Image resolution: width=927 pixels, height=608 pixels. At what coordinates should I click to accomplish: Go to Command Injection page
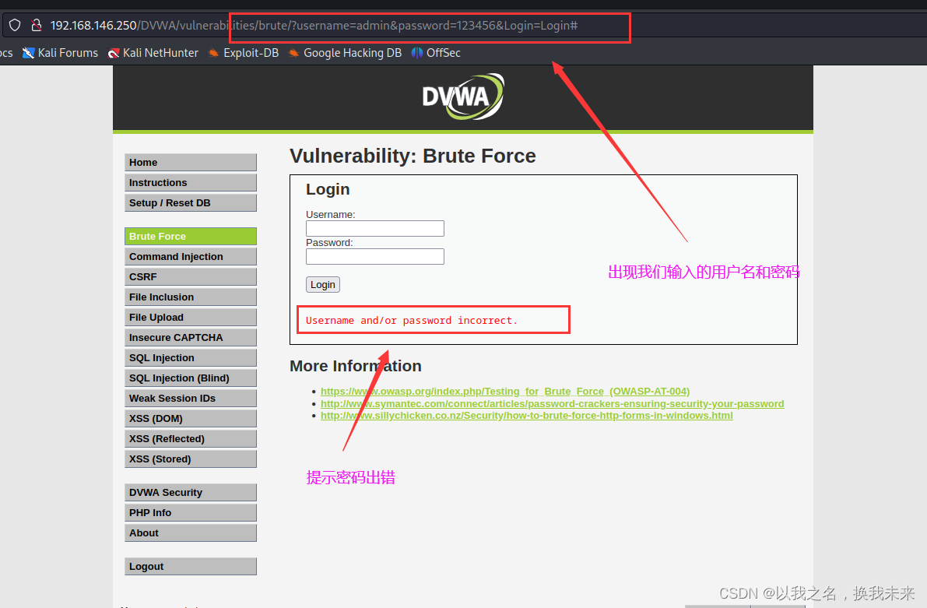coord(191,257)
